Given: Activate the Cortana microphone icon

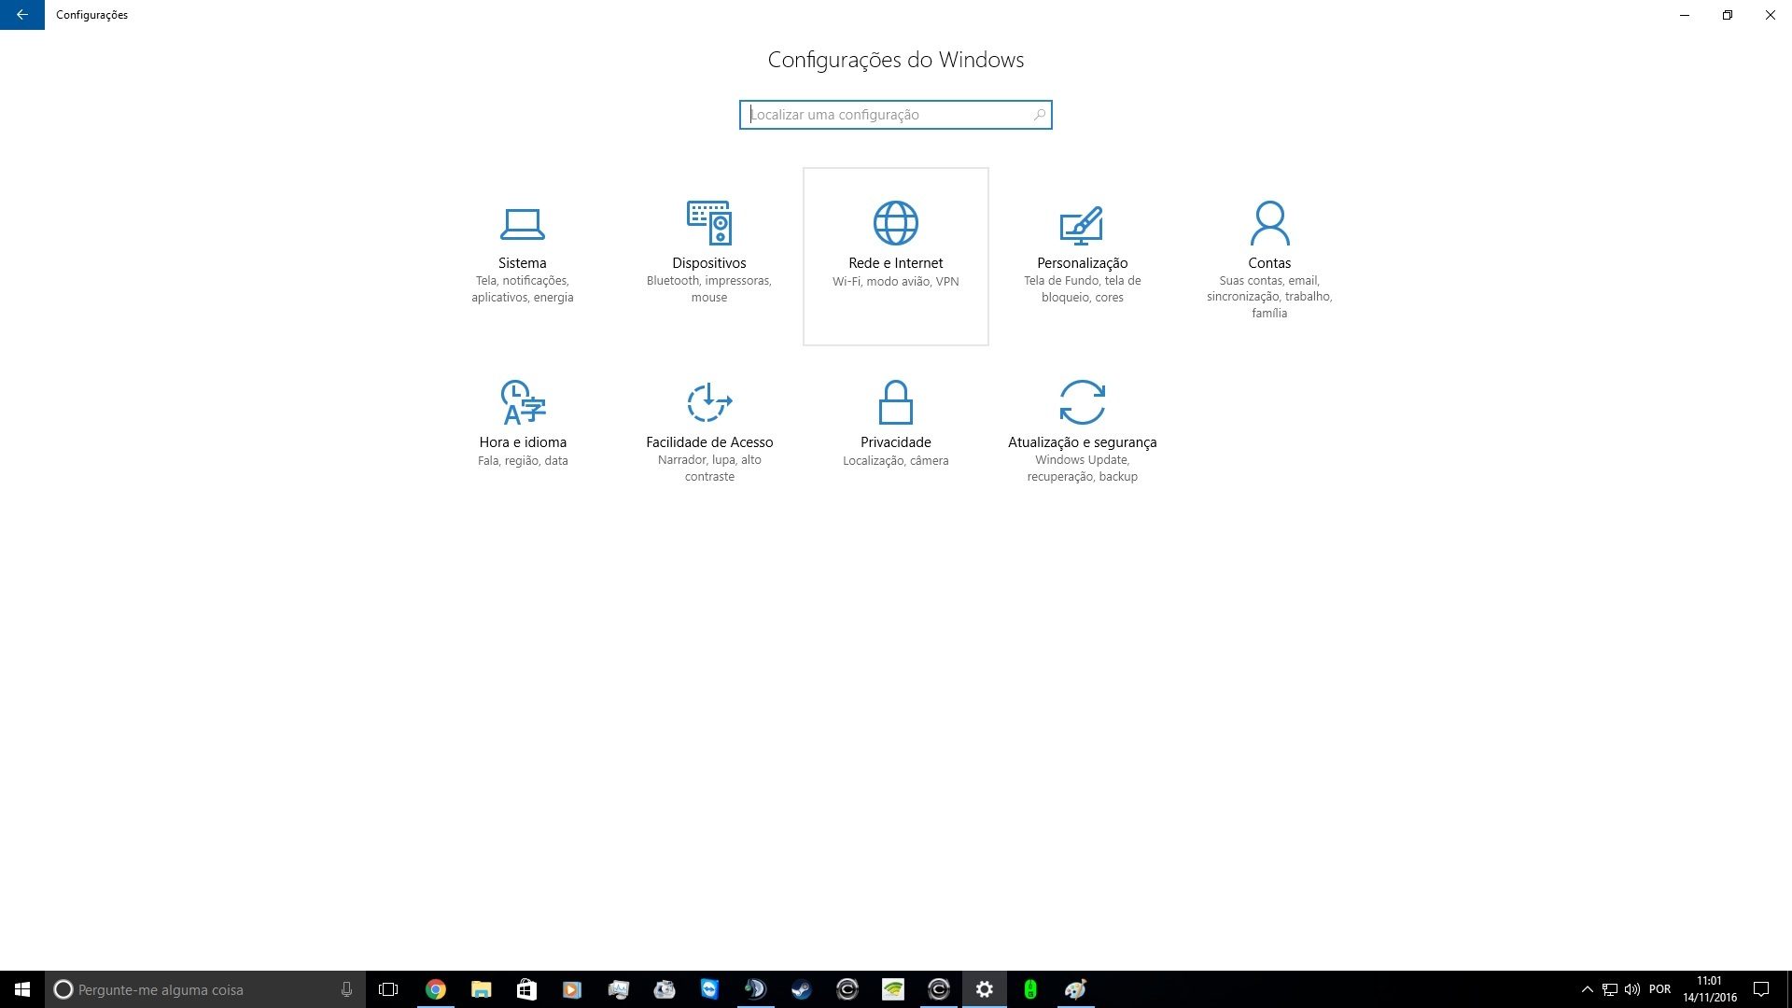Looking at the screenshot, I should pyautogui.click(x=346, y=989).
